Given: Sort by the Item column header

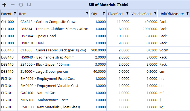Looking at the screenshot, I should (x=22, y=14).
